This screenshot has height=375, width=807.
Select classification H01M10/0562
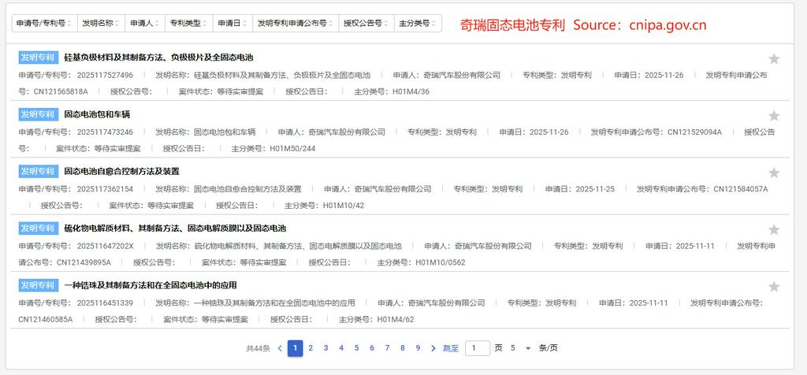point(440,263)
